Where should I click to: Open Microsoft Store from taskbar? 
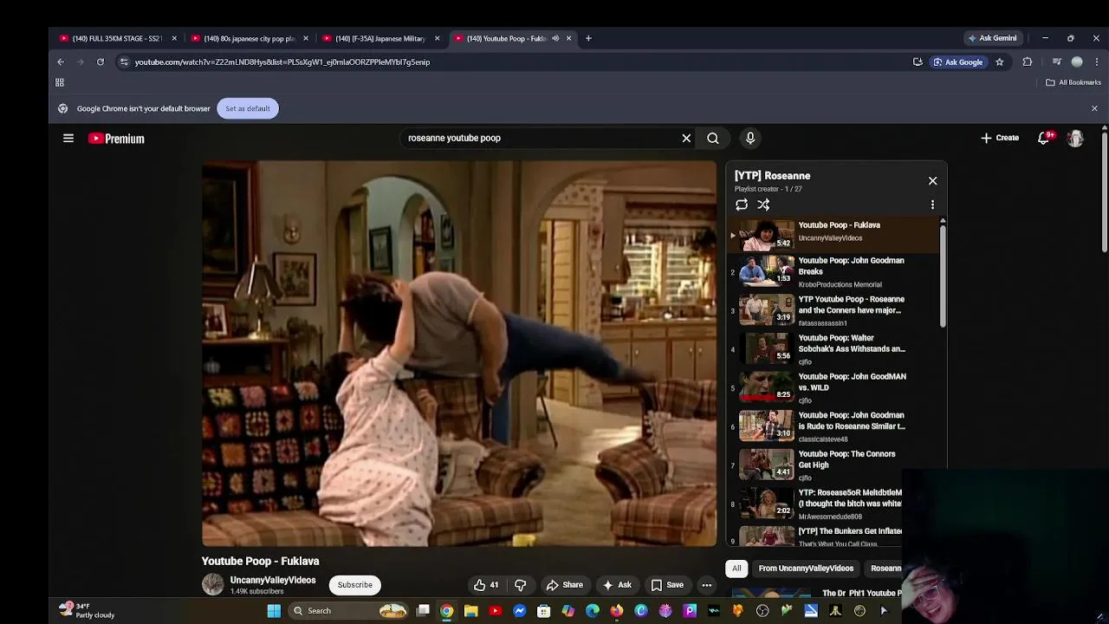point(544,611)
